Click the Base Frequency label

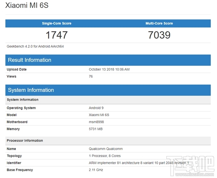20,170
